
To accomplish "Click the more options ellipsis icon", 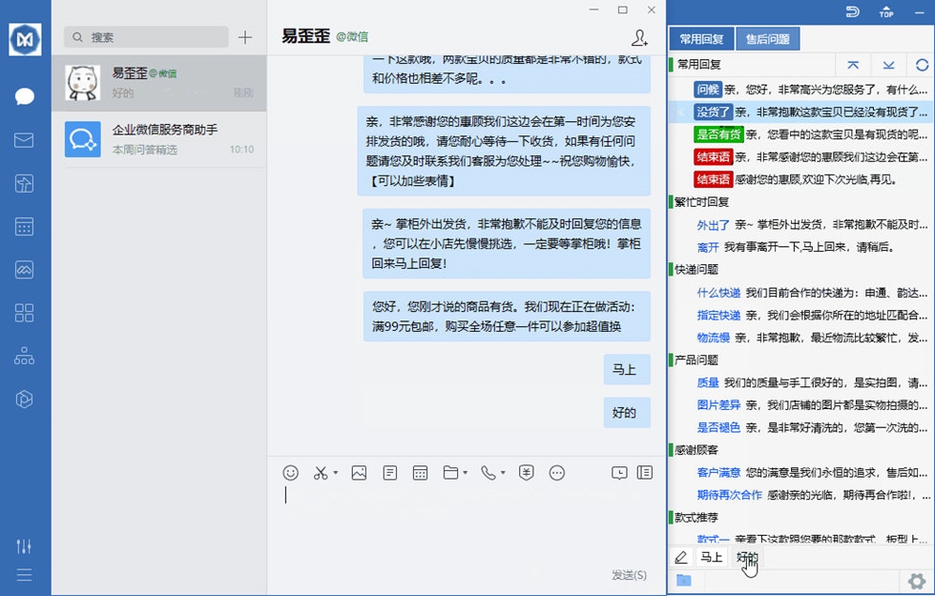I will (555, 472).
